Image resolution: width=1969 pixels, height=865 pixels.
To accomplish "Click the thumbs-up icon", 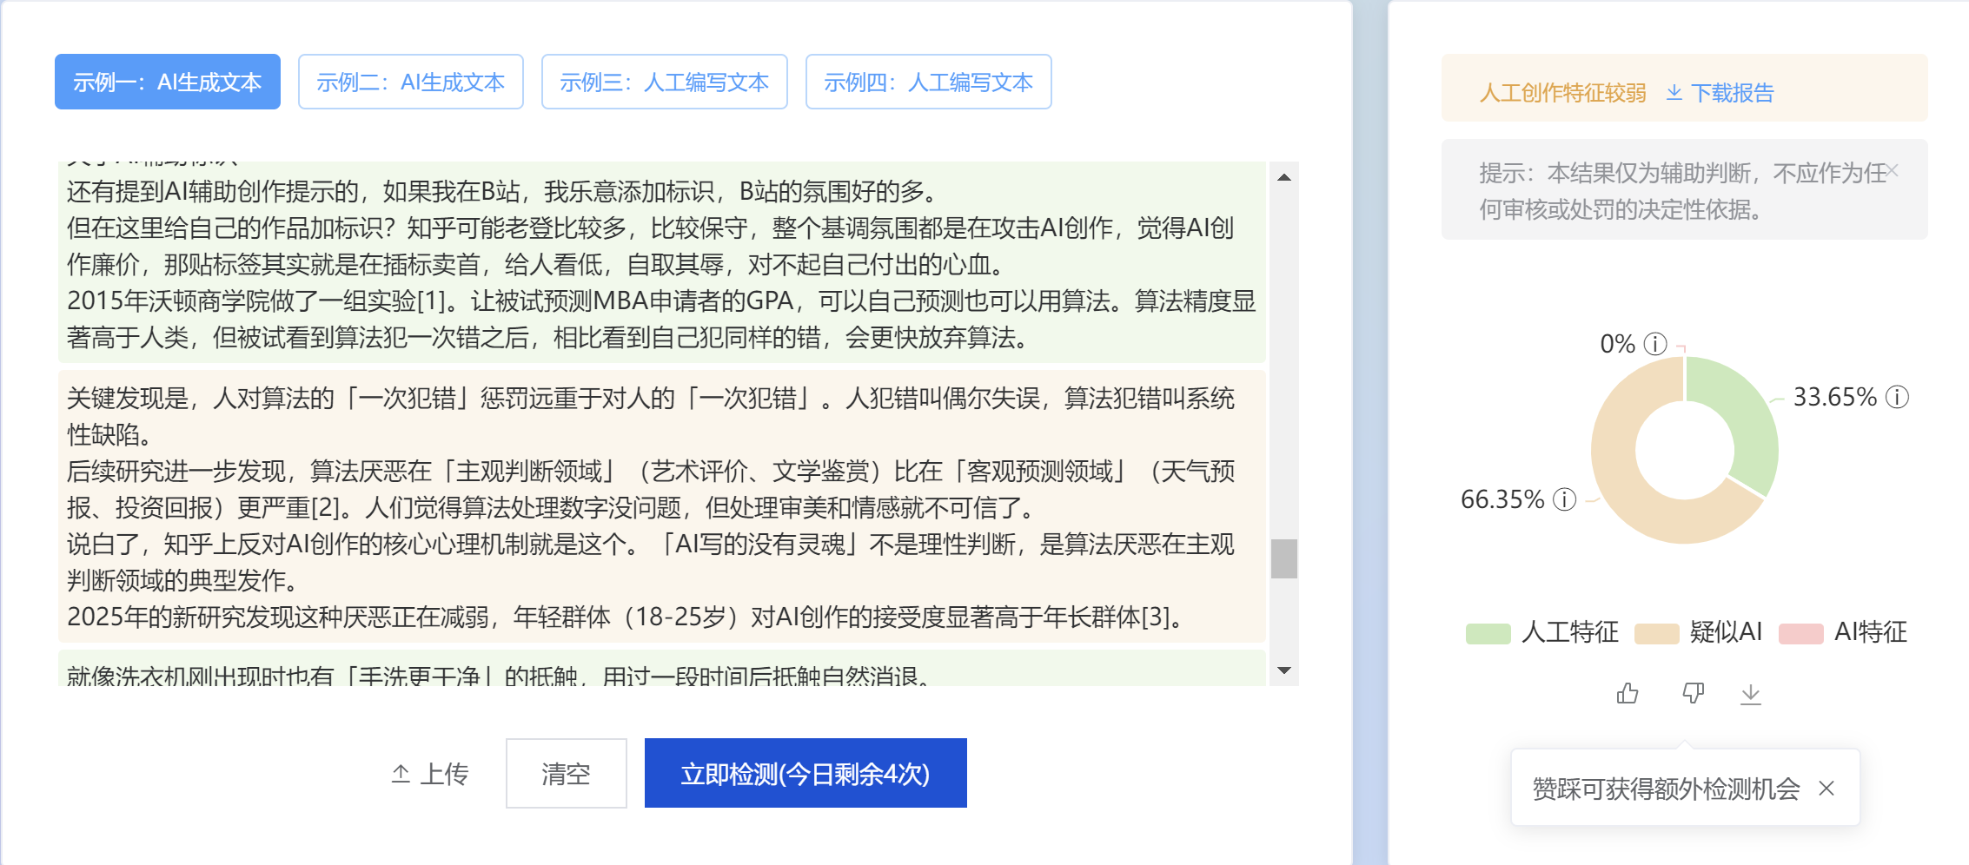I will pyautogui.click(x=1628, y=693).
